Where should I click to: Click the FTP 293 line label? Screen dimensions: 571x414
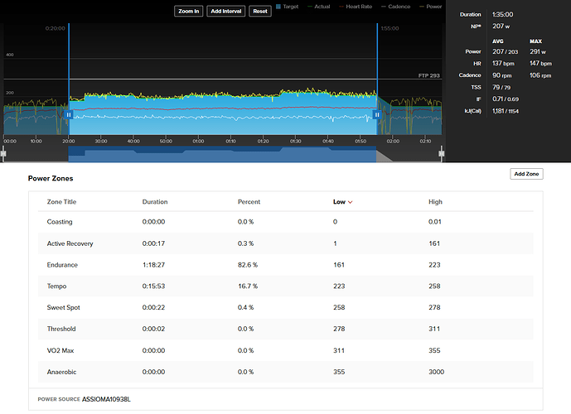click(429, 75)
